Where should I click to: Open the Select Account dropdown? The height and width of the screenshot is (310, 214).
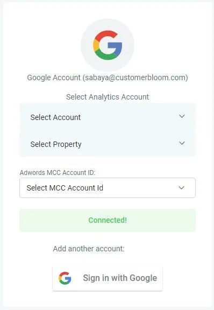pyautogui.click(x=108, y=117)
